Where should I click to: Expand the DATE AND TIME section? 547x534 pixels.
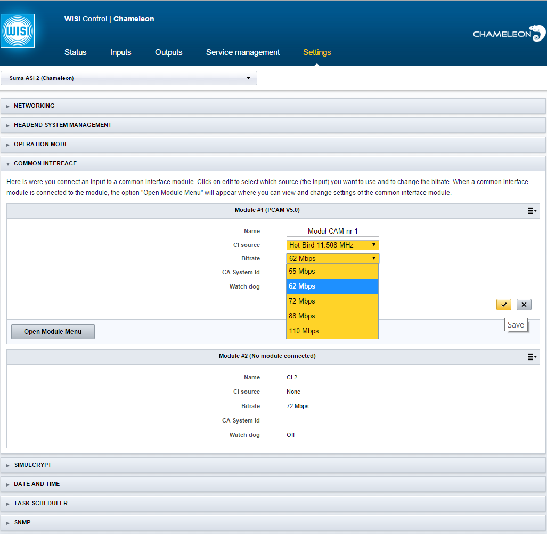tap(273, 484)
